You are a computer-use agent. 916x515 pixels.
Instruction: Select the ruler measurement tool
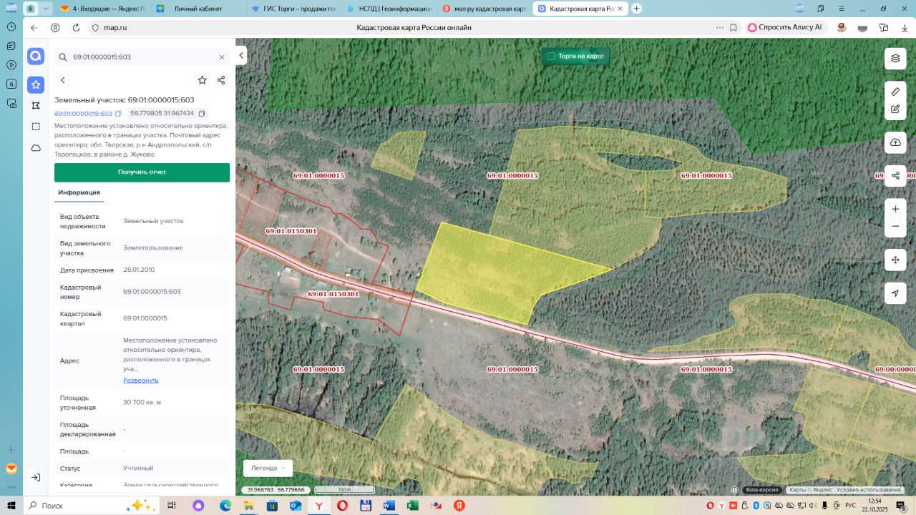click(895, 92)
